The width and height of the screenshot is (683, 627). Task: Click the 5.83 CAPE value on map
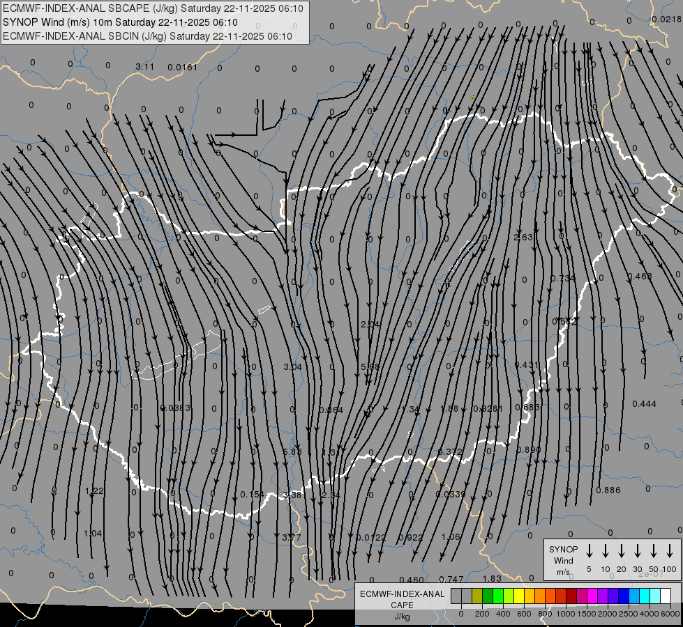coord(292,451)
